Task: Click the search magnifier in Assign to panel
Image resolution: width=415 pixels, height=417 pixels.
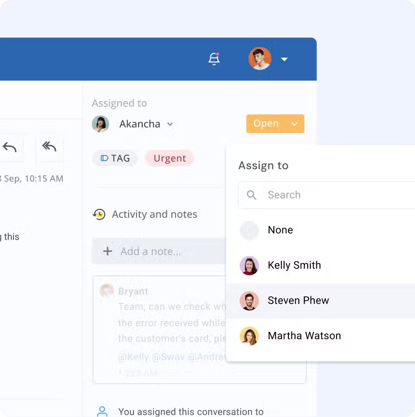Action: click(251, 195)
